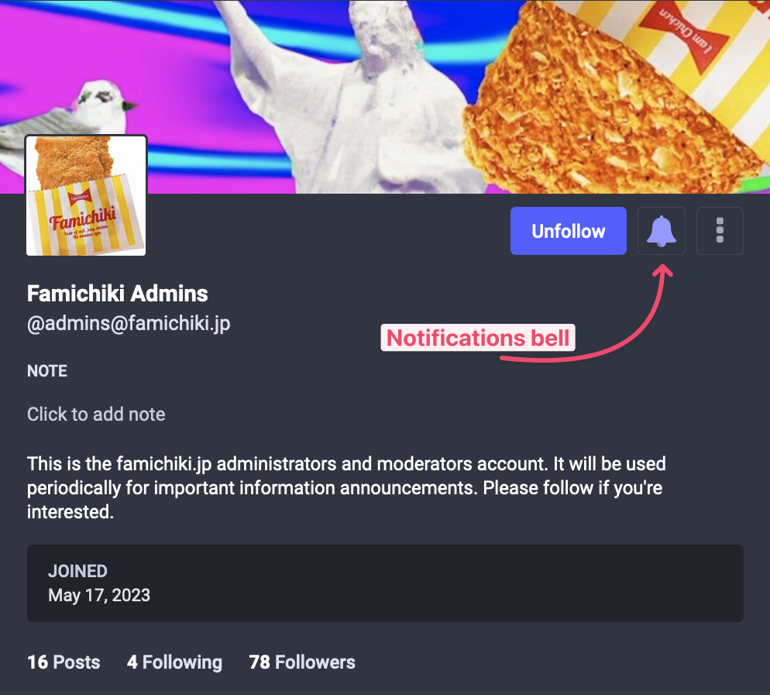Click the NOTE section heading
The image size is (770, 695).
(x=47, y=371)
